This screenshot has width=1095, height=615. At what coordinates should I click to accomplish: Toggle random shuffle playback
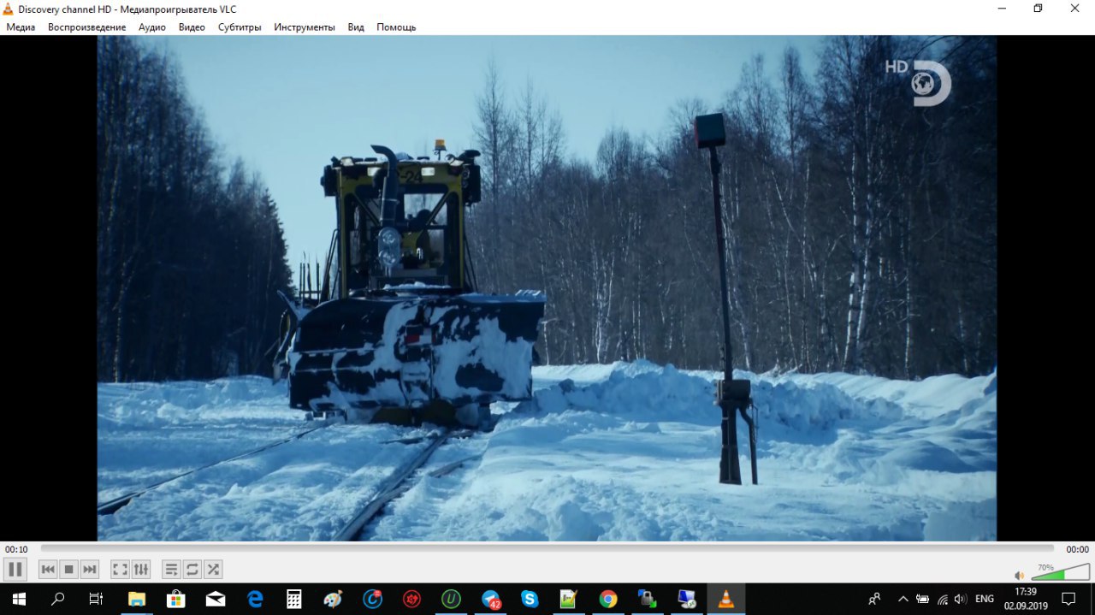(x=213, y=569)
